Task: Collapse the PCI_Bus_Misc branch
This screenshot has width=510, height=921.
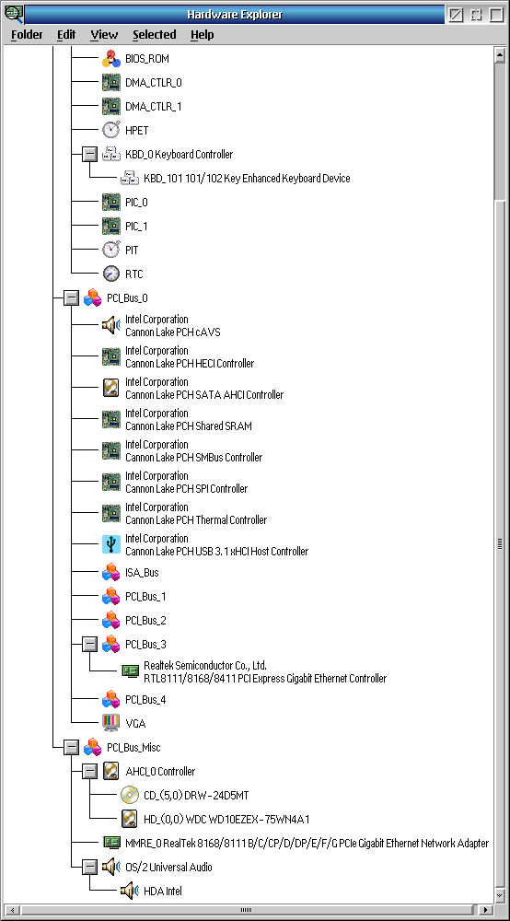Action: (x=71, y=747)
